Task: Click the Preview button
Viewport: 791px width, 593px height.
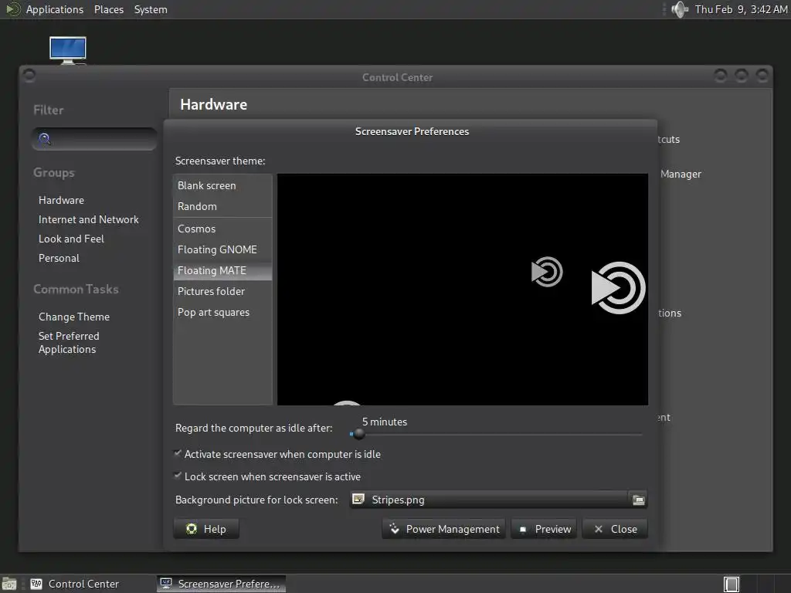Action: [x=544, y=529]
